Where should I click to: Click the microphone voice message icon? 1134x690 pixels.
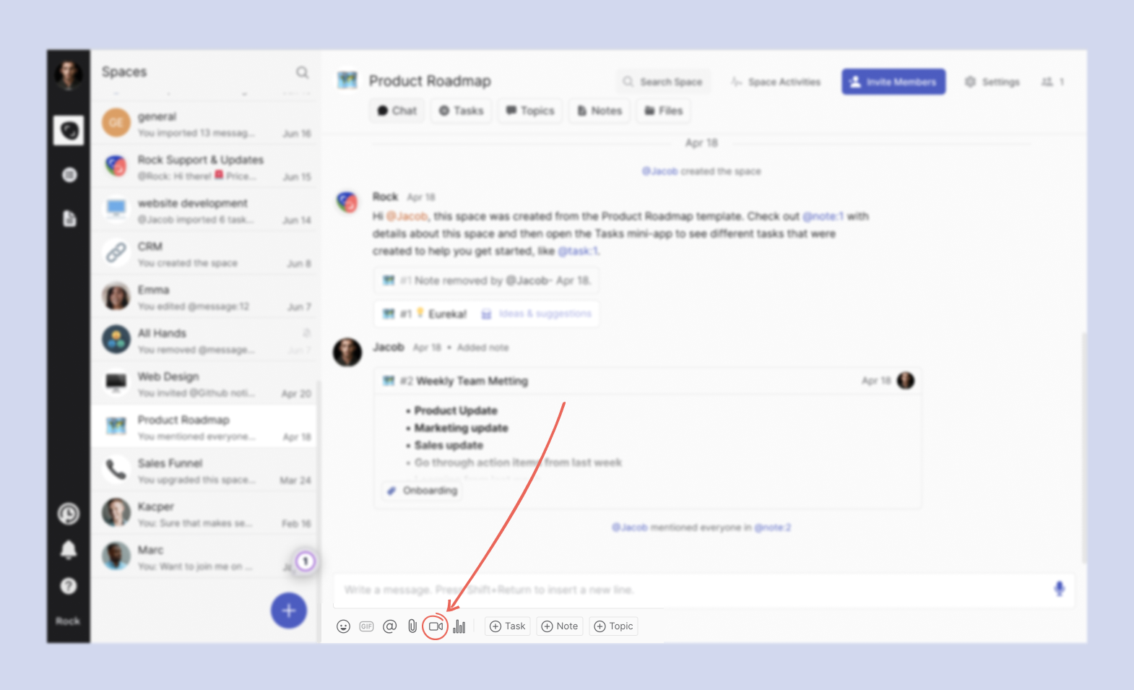(x=1059, y=589)
